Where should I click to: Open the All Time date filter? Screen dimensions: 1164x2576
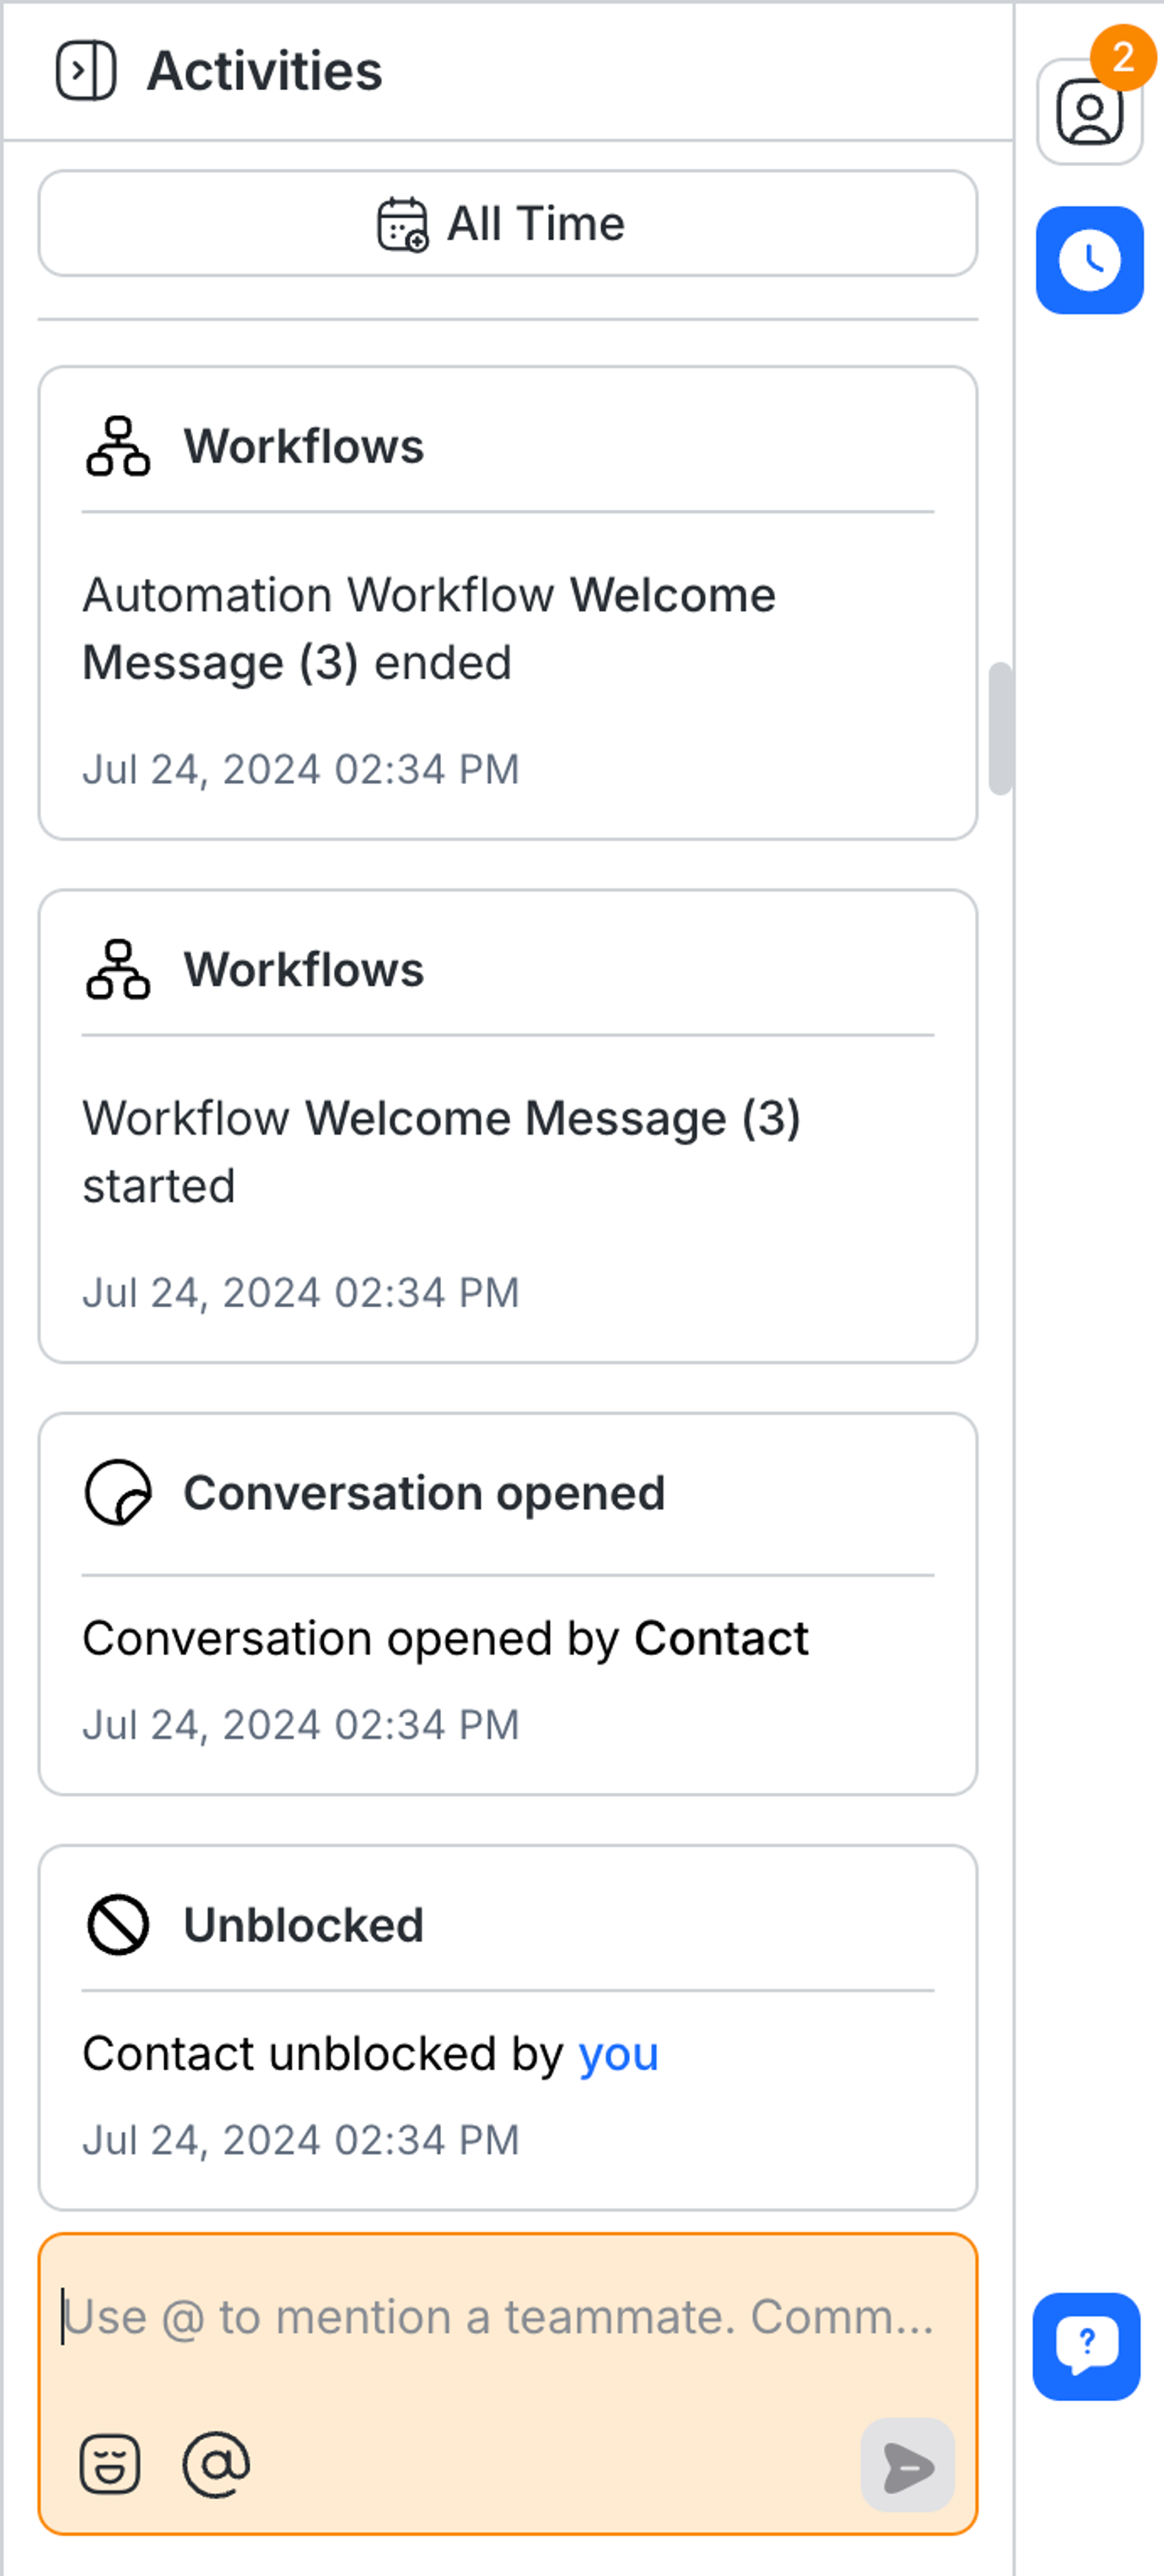(508, 223)
